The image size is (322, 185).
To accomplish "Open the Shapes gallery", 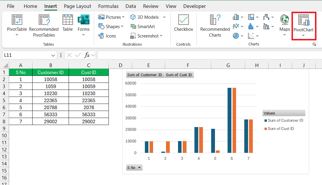I will coord(111,26).
